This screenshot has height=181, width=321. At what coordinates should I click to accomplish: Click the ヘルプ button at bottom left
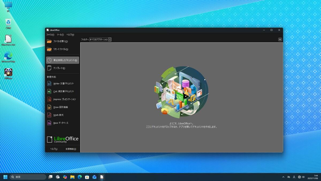point(54,149)
